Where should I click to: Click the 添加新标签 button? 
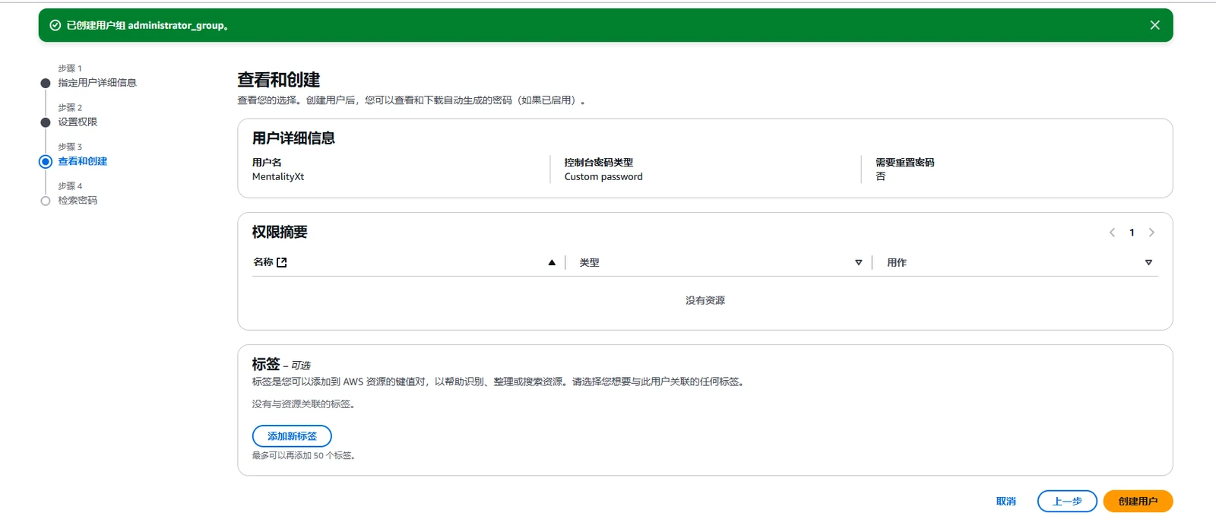click(x=292, y=436)
